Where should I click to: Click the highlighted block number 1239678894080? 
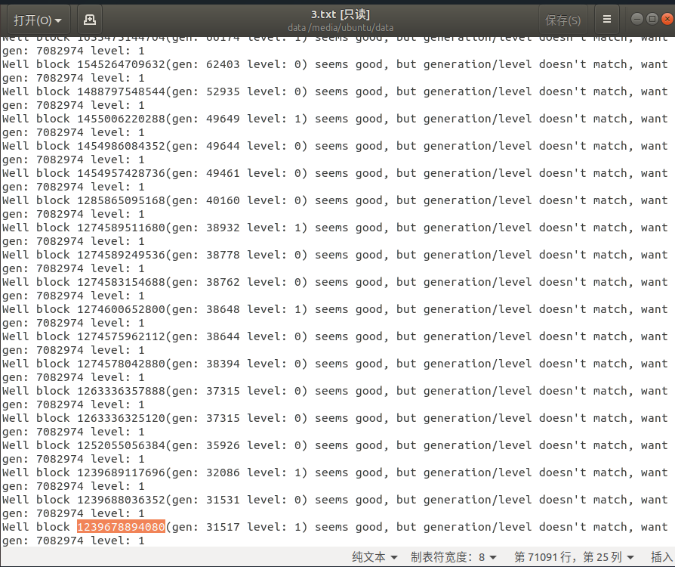point(121,527)
